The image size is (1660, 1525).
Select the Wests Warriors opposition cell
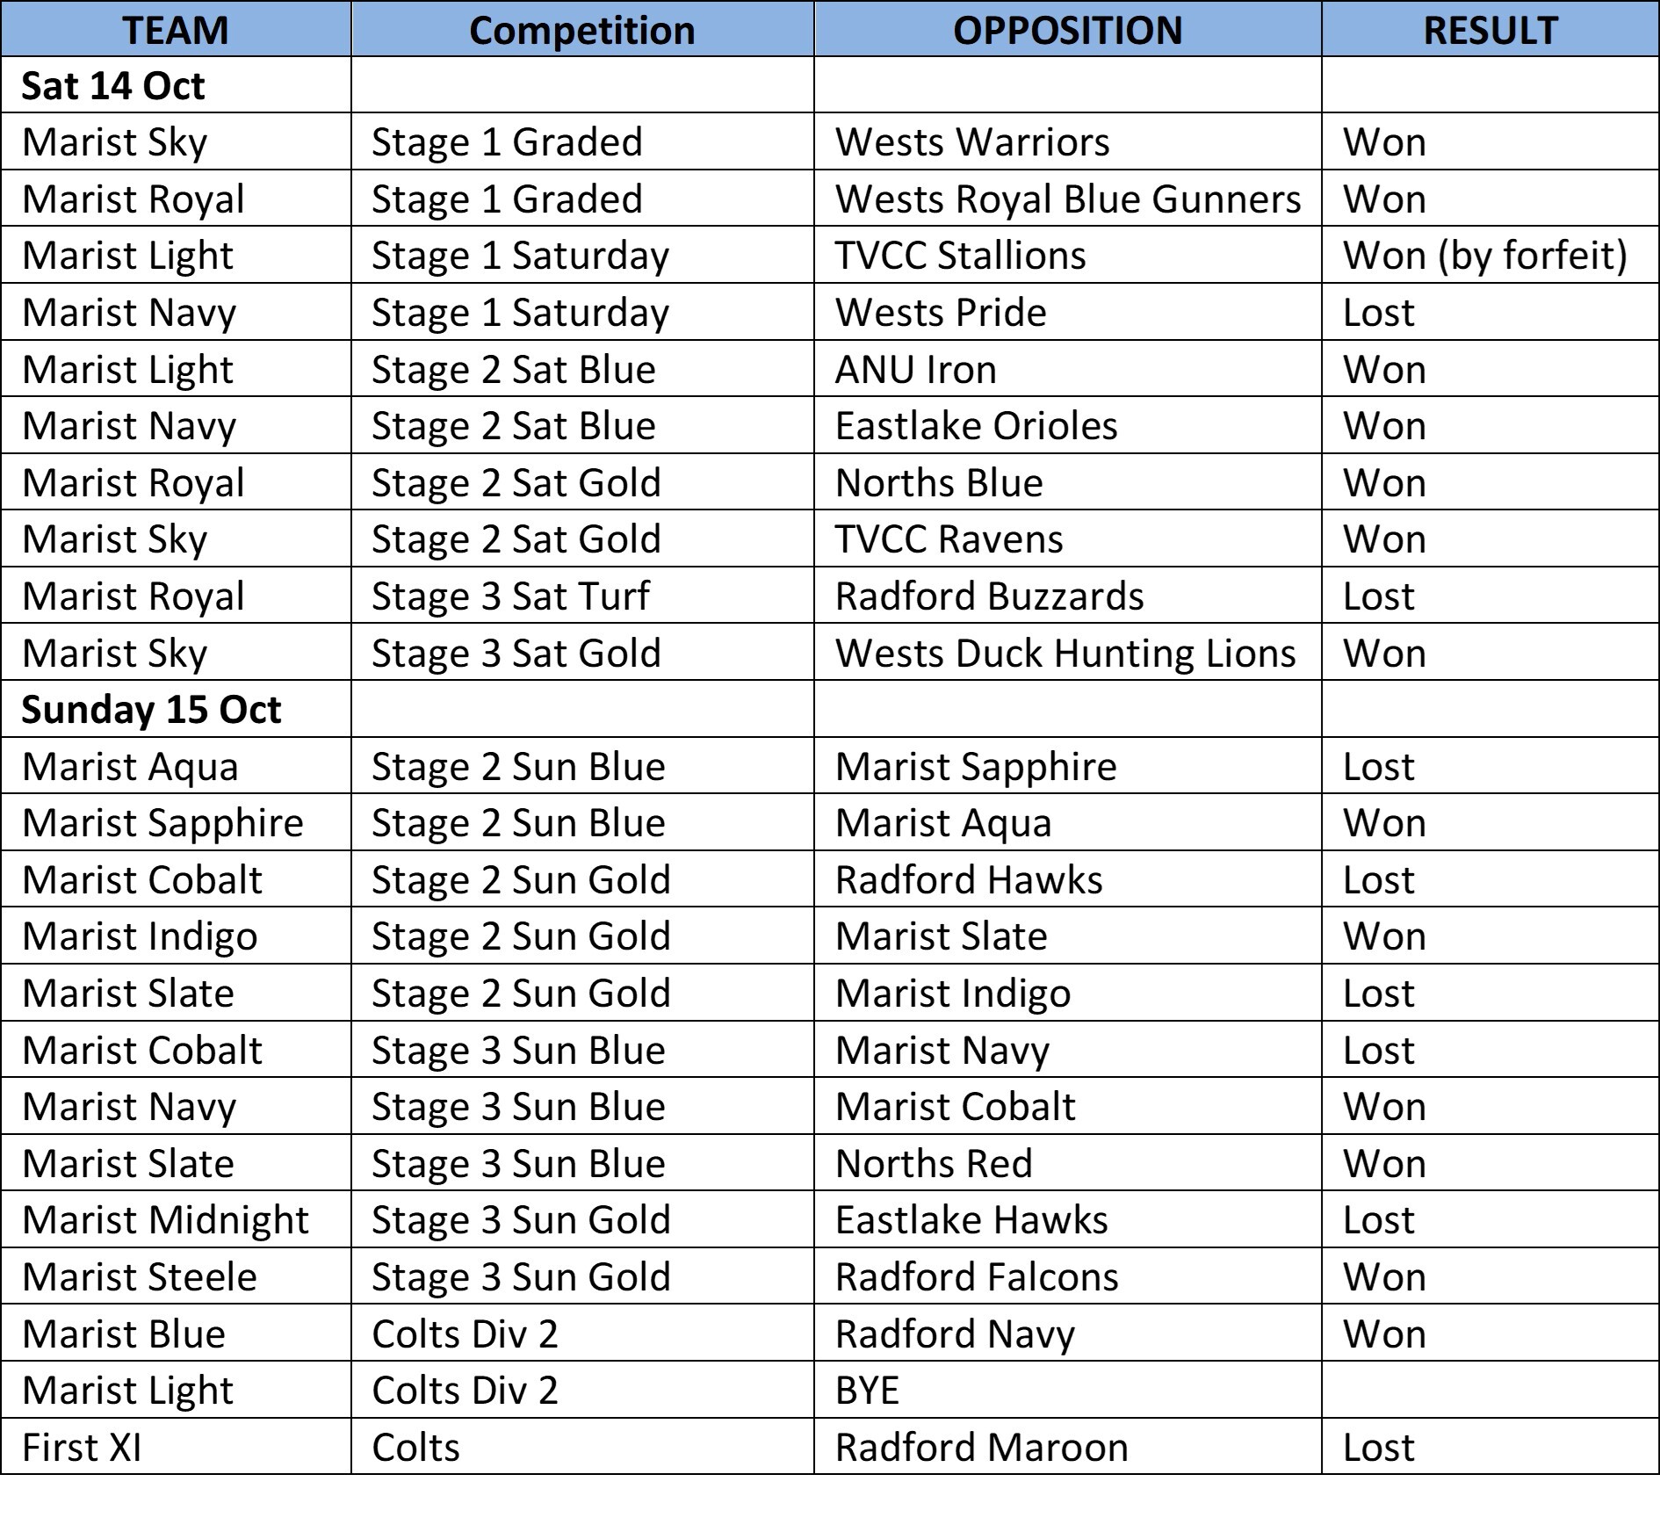pos(972,142)
